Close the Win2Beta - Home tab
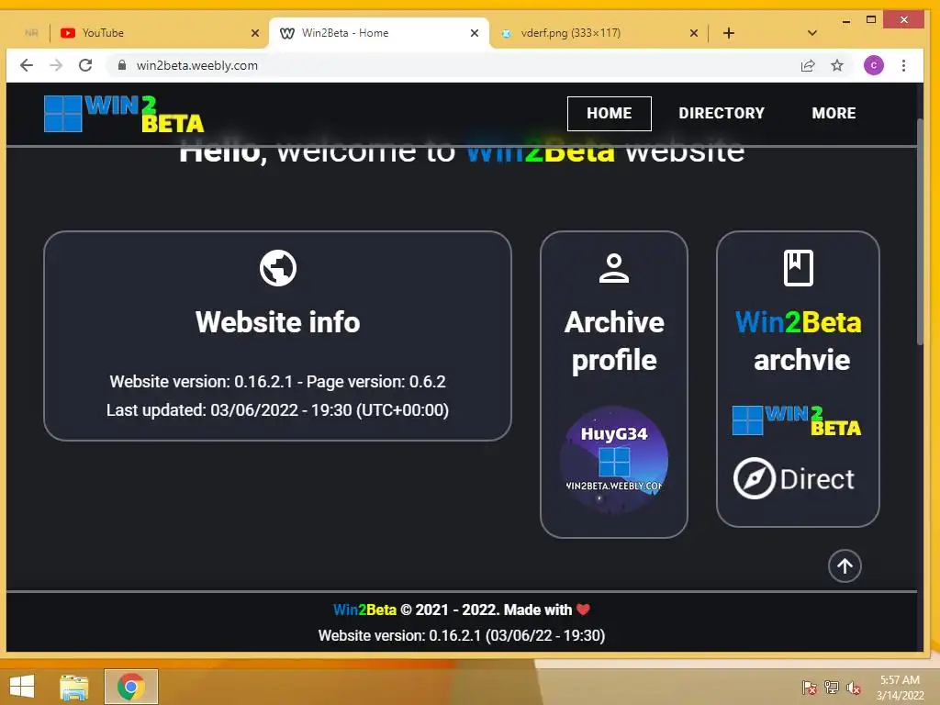The image size is (940, 705). pos(475,33)
